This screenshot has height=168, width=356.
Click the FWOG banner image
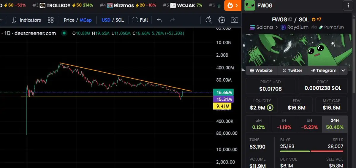pos(297,50)
